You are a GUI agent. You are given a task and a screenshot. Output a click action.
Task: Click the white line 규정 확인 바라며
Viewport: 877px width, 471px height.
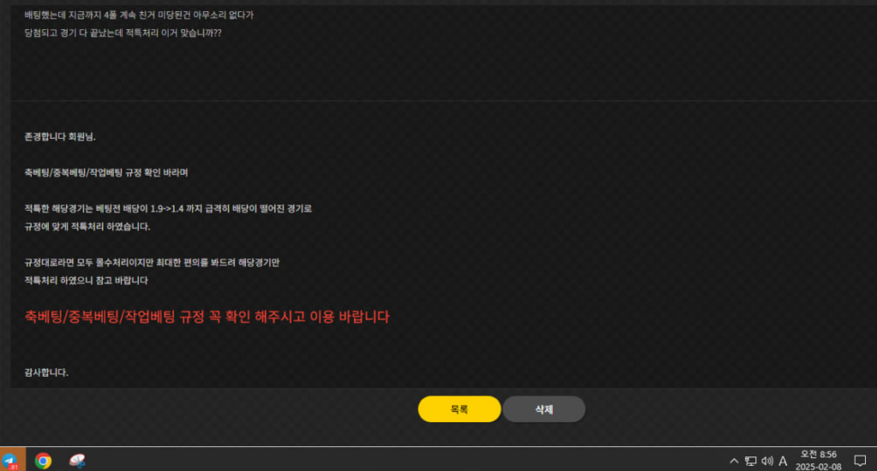106,173
